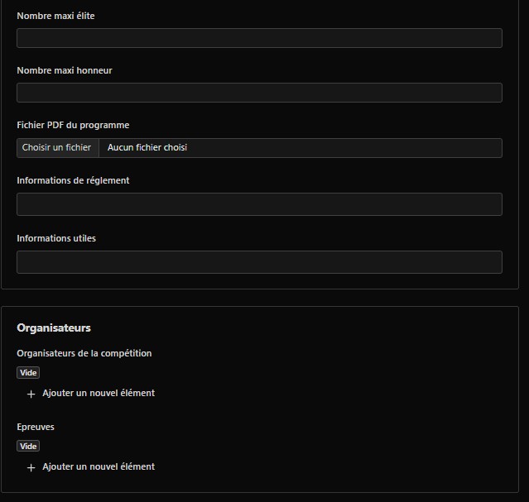The width and height of the screenshot is (529, 502).
Task: Click the Fichier PDF du programme label
Action: (73, 125)
